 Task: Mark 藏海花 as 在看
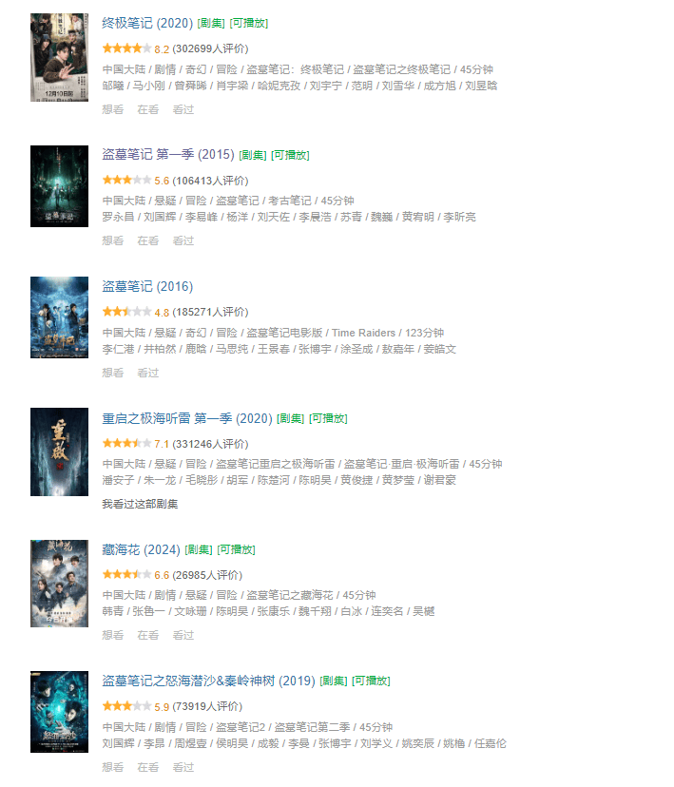click(148, 636)
